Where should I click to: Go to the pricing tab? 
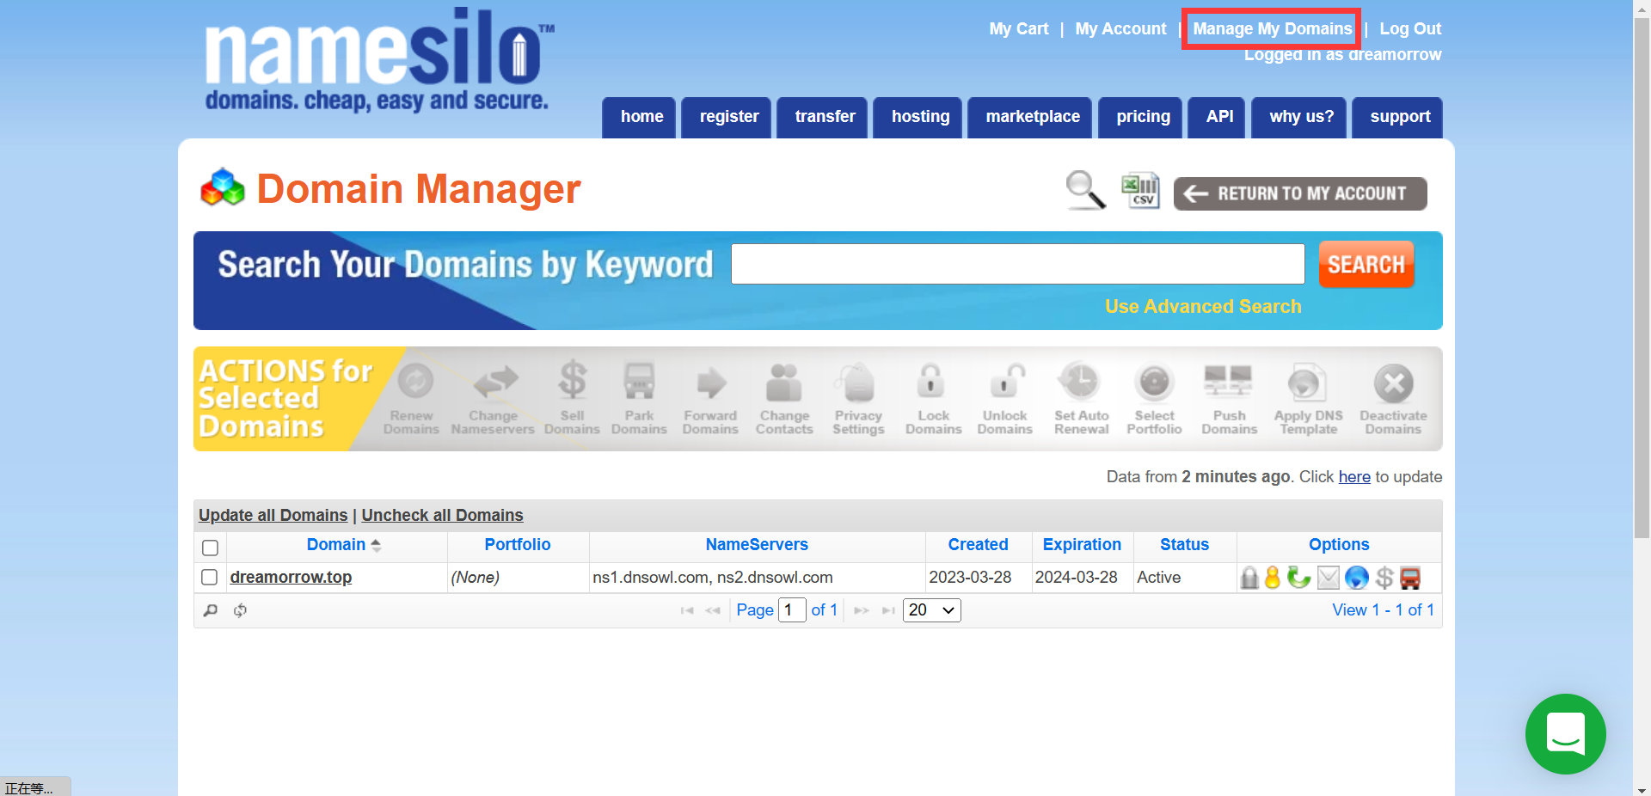click(x=1143, y=117)
